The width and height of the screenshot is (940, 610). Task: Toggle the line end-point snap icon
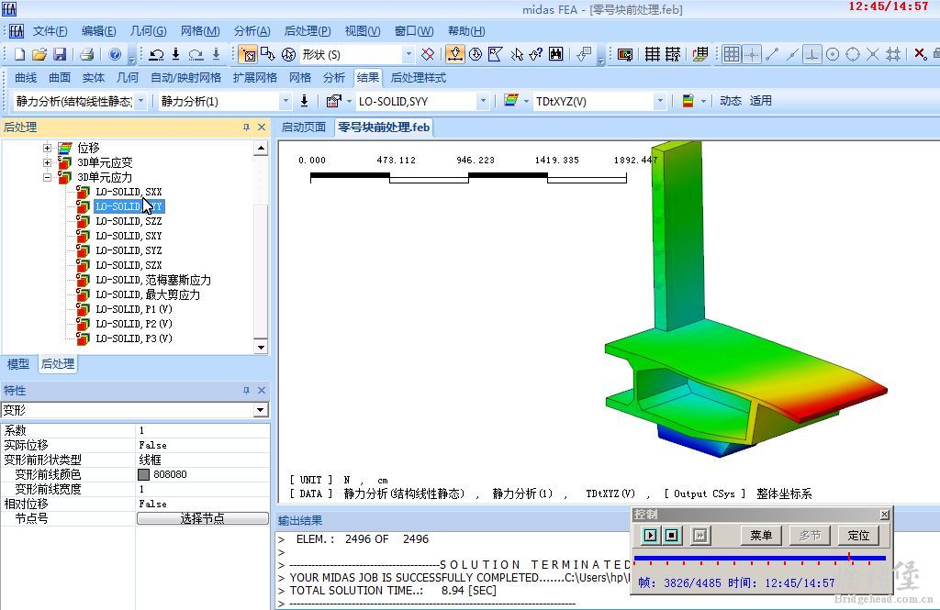(772, 54)
